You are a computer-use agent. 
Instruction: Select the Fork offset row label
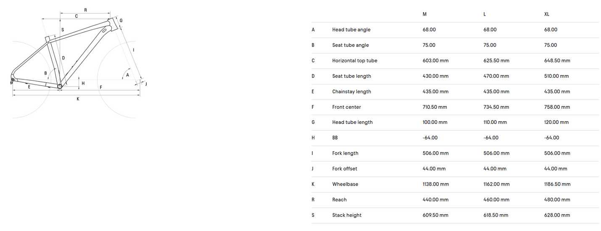(x=345, y=169)
